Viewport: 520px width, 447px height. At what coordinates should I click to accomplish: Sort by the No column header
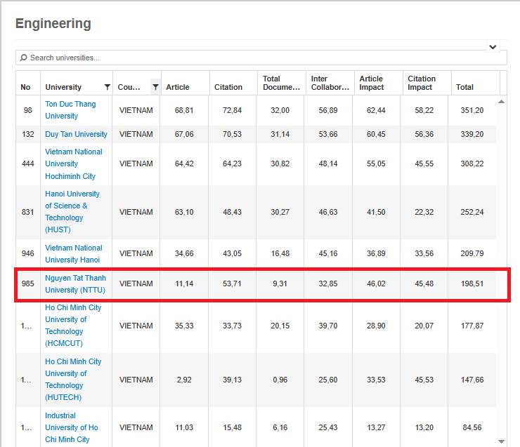25,87
